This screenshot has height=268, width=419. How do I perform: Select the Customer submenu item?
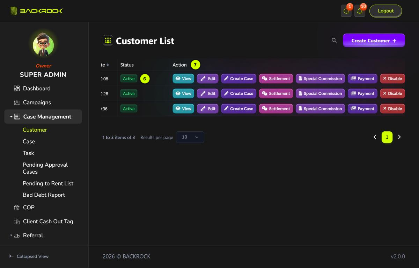35,130
